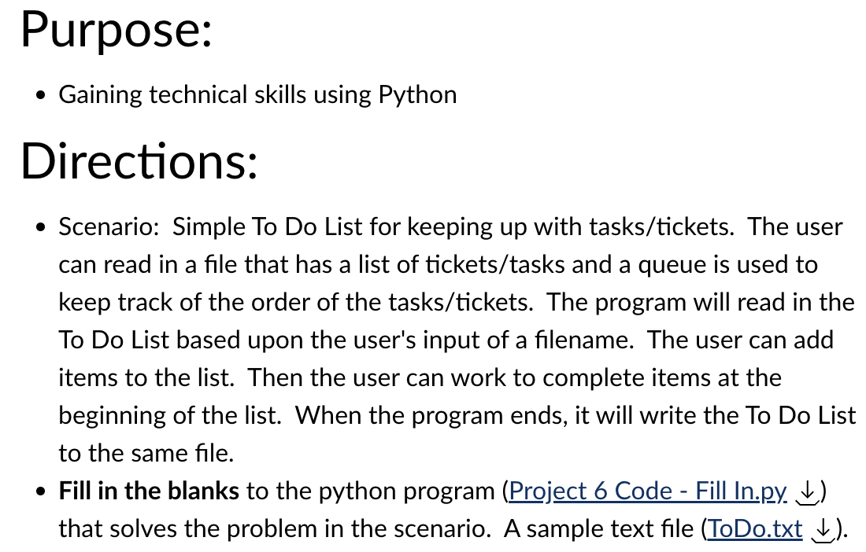Screen dimensions: 866x552
Task: Click the bullet before 'Gaining technical skills'
Action: point(40,96)
